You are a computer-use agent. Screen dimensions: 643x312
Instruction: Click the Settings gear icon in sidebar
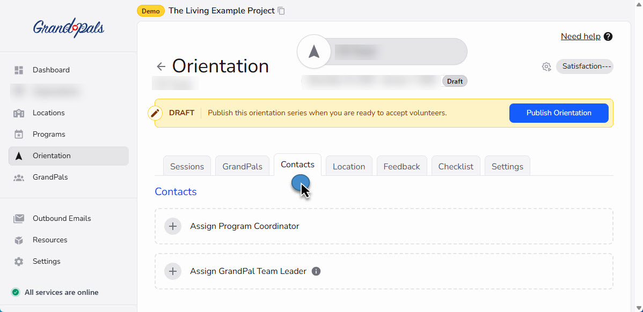click(x=19, y=262)
